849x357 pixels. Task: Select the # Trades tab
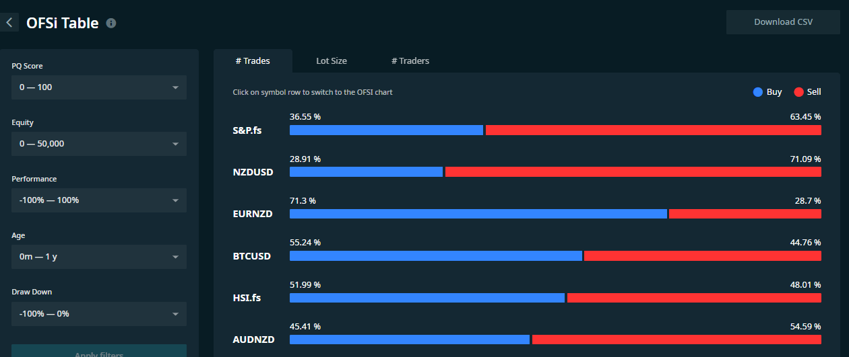(x=253, y=61)
